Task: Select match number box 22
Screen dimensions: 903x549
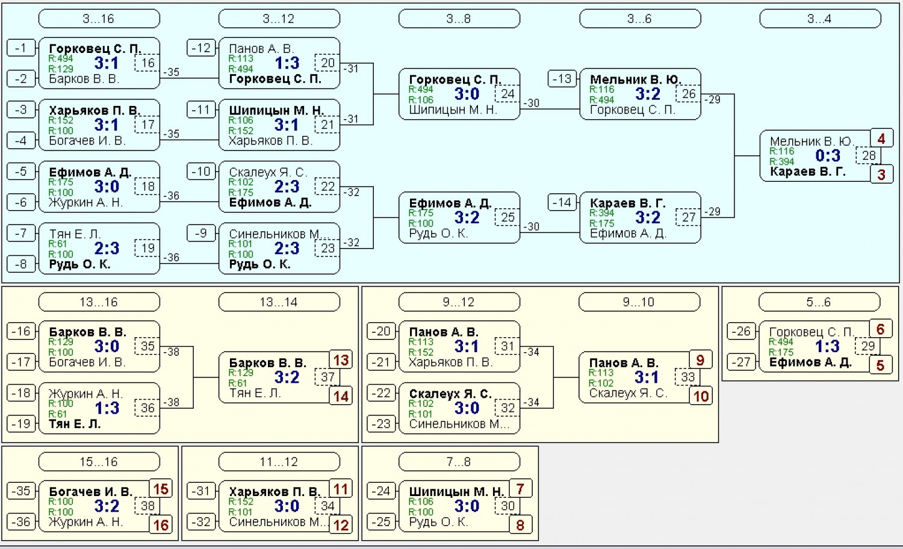Action: pos(327,186)
